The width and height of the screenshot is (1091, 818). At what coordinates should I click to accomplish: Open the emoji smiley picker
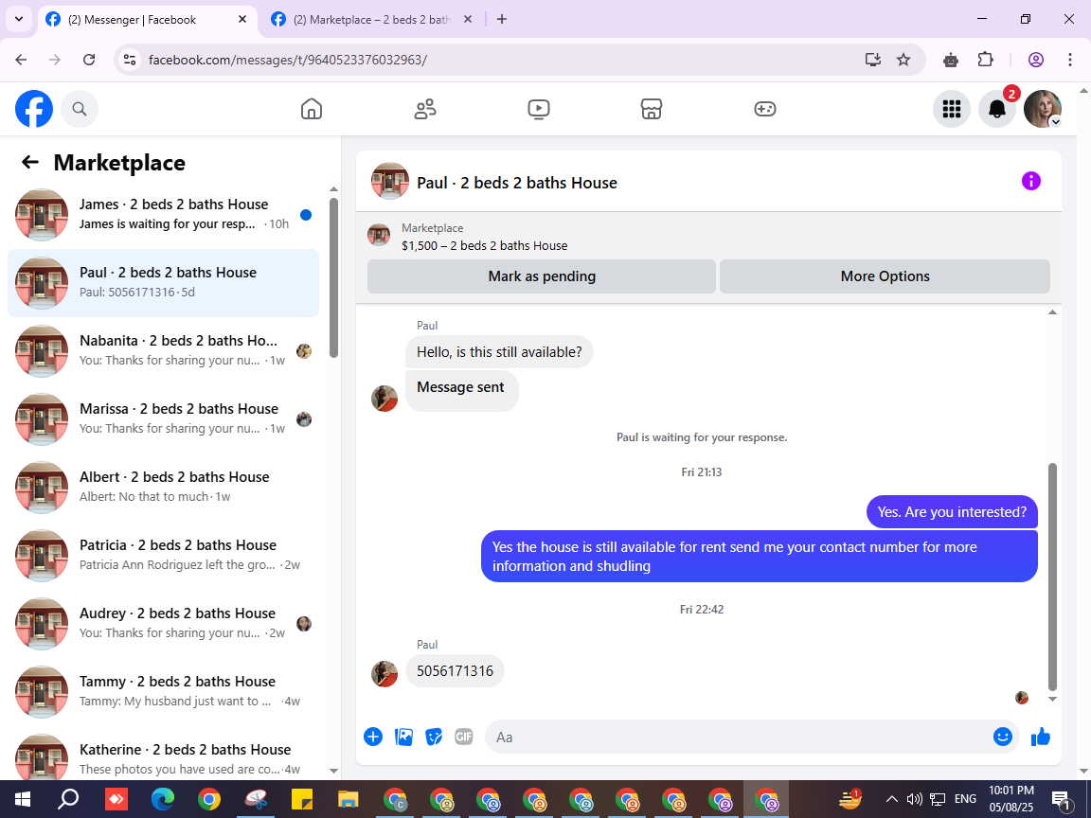1002,737
